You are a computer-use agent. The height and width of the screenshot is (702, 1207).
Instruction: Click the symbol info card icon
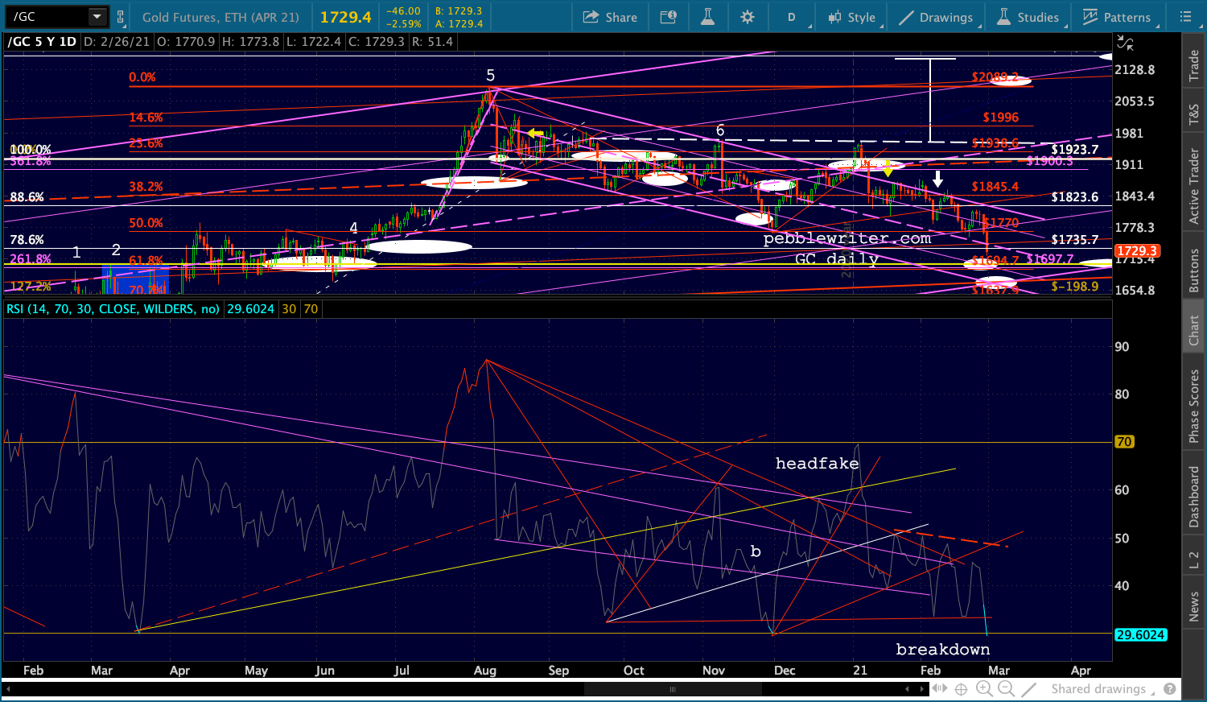(668, 17)
